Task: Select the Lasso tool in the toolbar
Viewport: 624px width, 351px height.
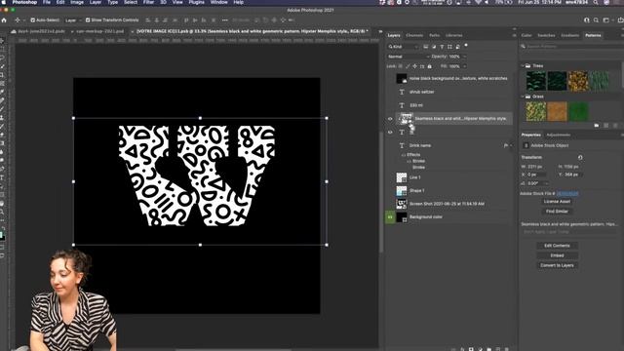Action: tap(2, 58)
